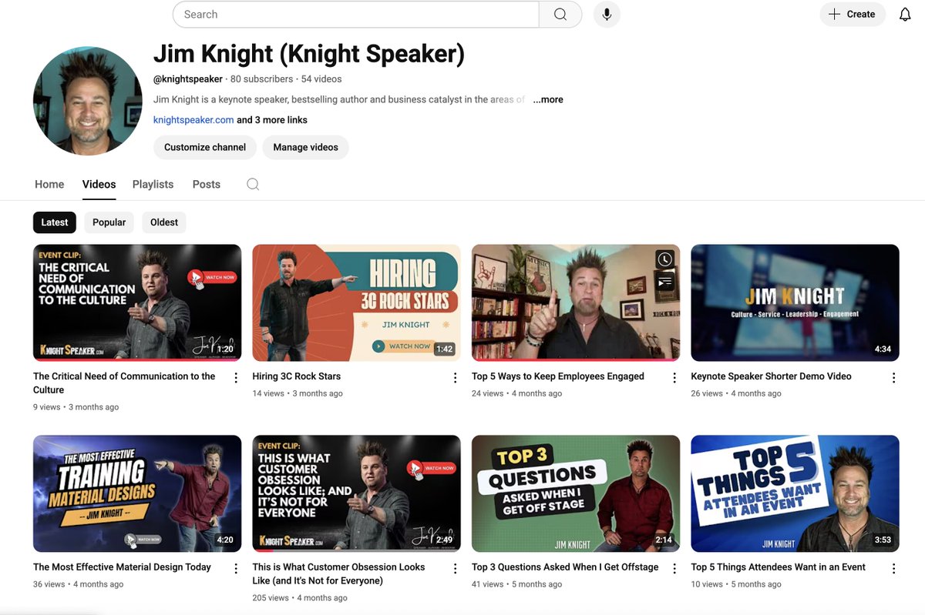Switch to the Home tab
925x615 pixels.
pyautogui.click(x=49, y=185)
